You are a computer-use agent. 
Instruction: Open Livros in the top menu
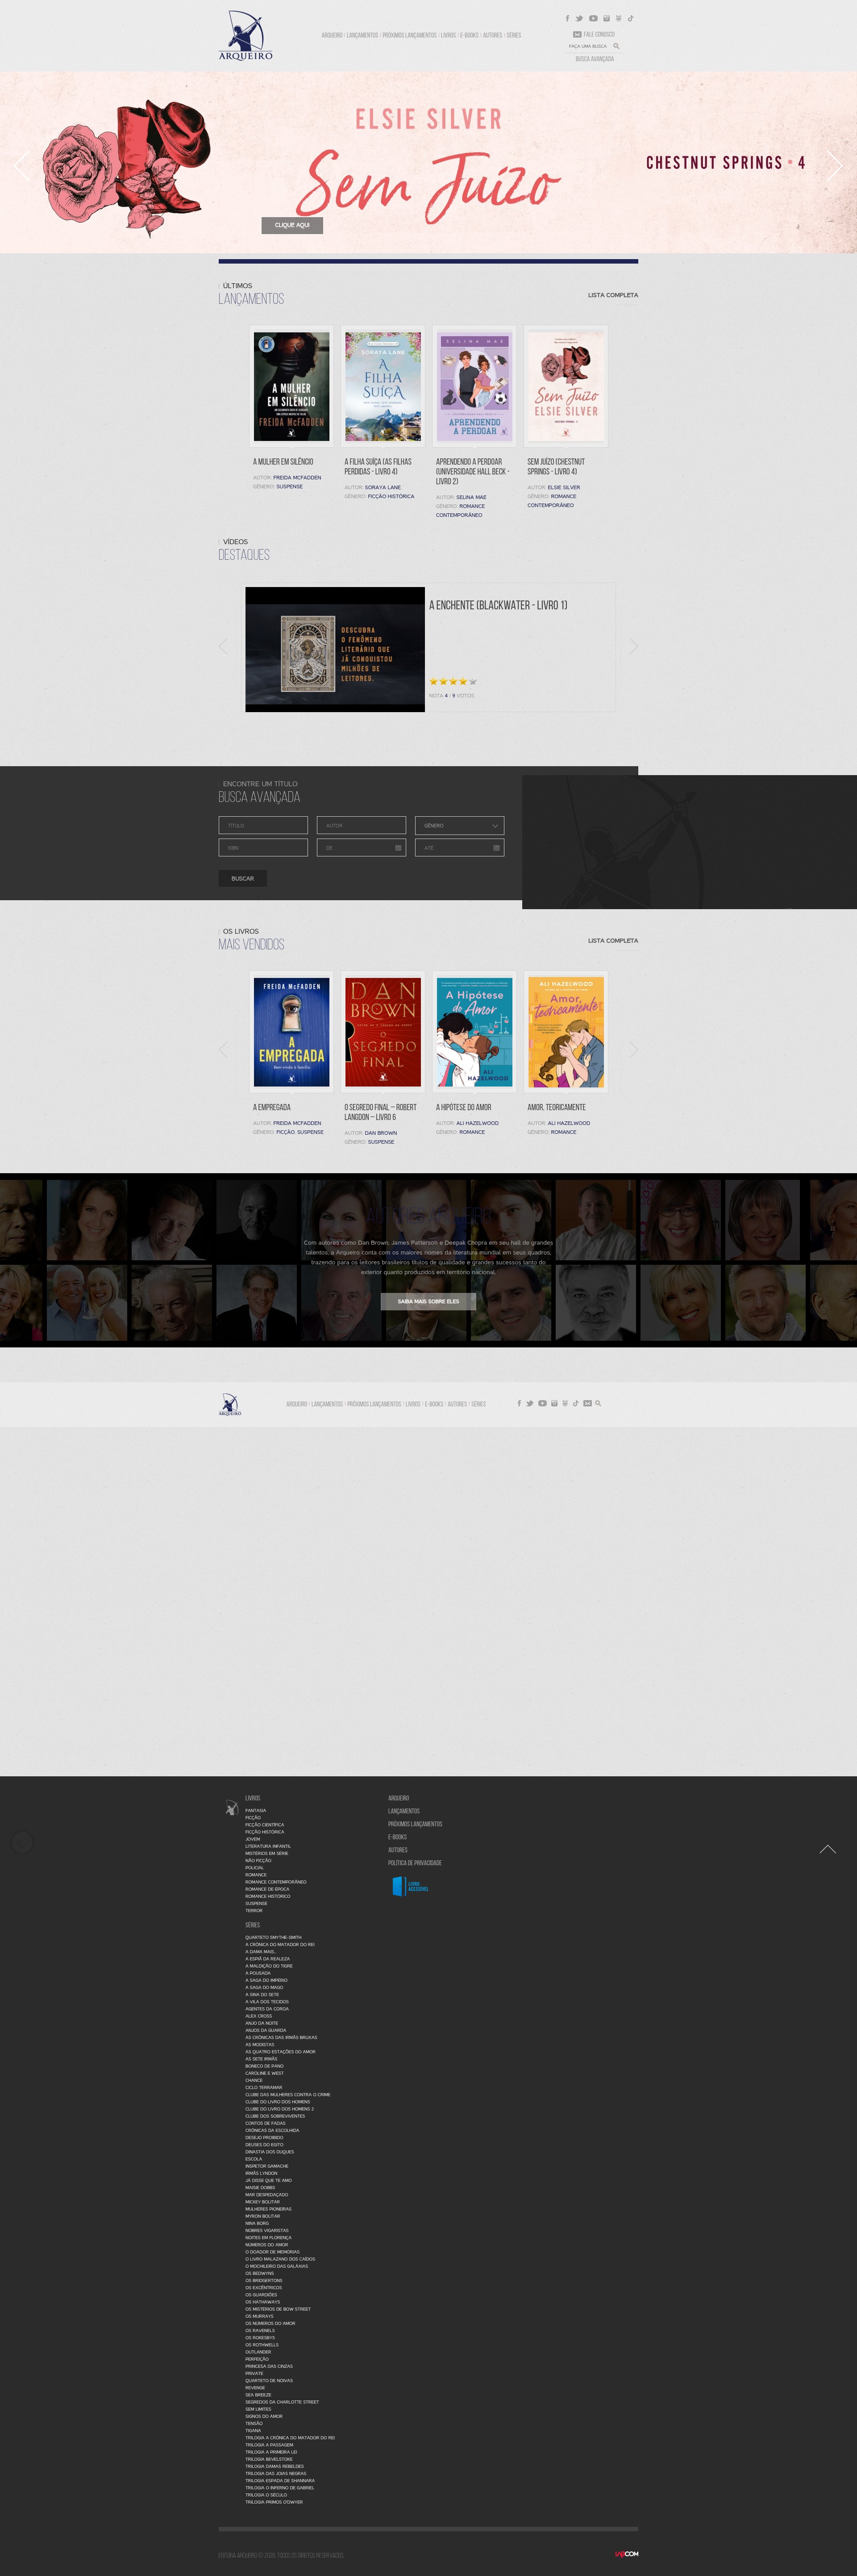click(449, 35)
